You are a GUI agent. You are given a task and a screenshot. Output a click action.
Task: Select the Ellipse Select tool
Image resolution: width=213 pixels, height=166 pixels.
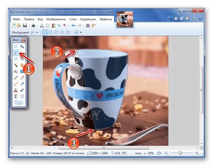[16, 59]
